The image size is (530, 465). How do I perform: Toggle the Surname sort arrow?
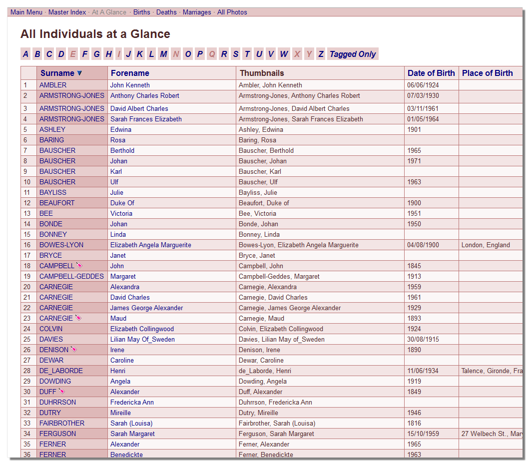pyautogui.click(x=79, y=73)
